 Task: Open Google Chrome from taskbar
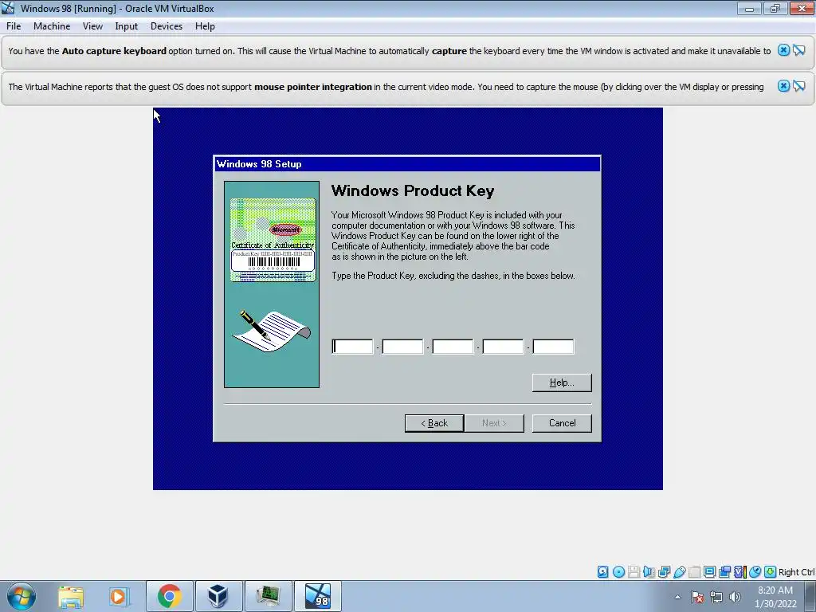click(x=169, y=596)
